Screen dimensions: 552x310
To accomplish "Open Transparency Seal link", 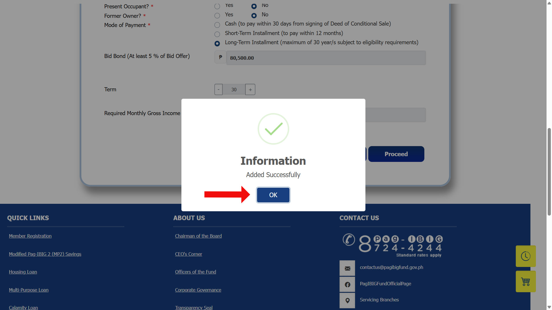I will [x=194, y=307].
